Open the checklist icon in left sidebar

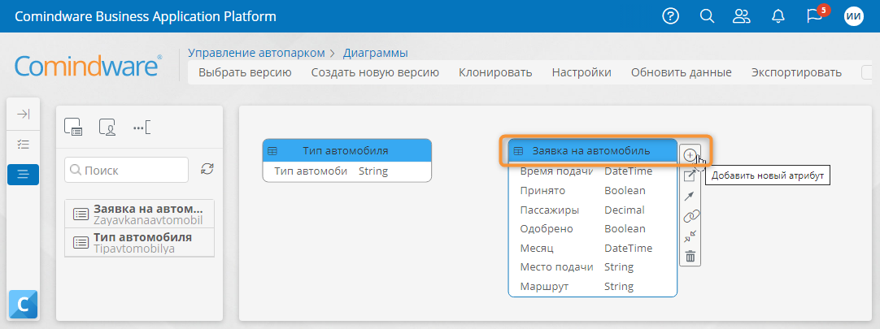[x=23, y=145]
